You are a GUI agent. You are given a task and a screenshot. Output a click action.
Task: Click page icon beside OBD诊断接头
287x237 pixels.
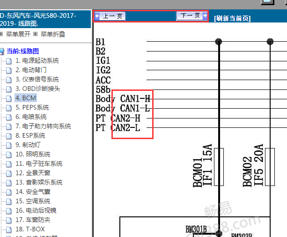pyautogui.click(x=8, y=89)
